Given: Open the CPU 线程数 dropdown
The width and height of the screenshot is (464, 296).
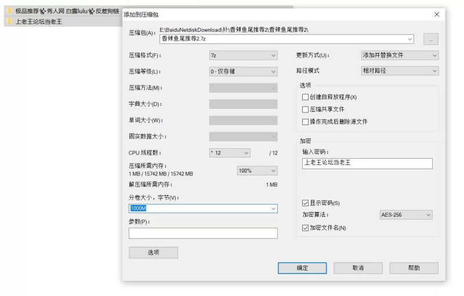Looking at the screenshot, I should (230, 153).
